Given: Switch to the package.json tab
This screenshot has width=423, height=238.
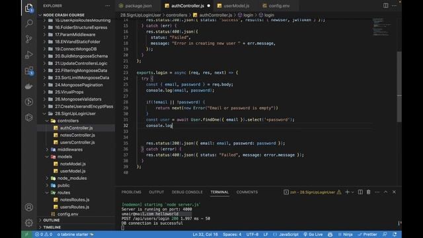Looking at the screenshot, I should point(138,6).
